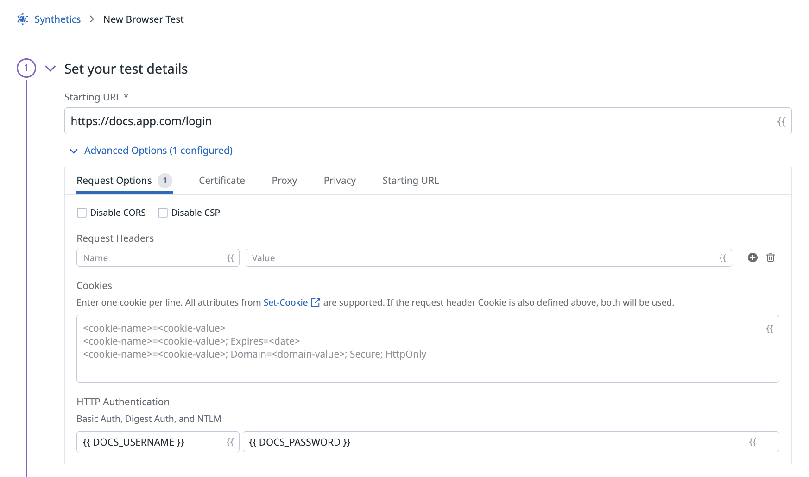Open variable picker for header Value field
809x477 pixels.
(723, 258)
